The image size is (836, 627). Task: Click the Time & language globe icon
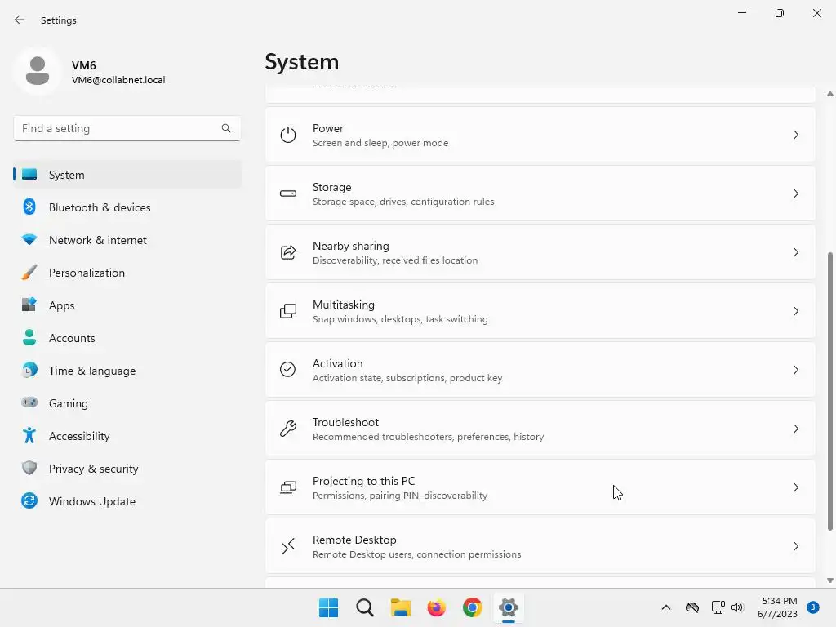click(29, 370)
